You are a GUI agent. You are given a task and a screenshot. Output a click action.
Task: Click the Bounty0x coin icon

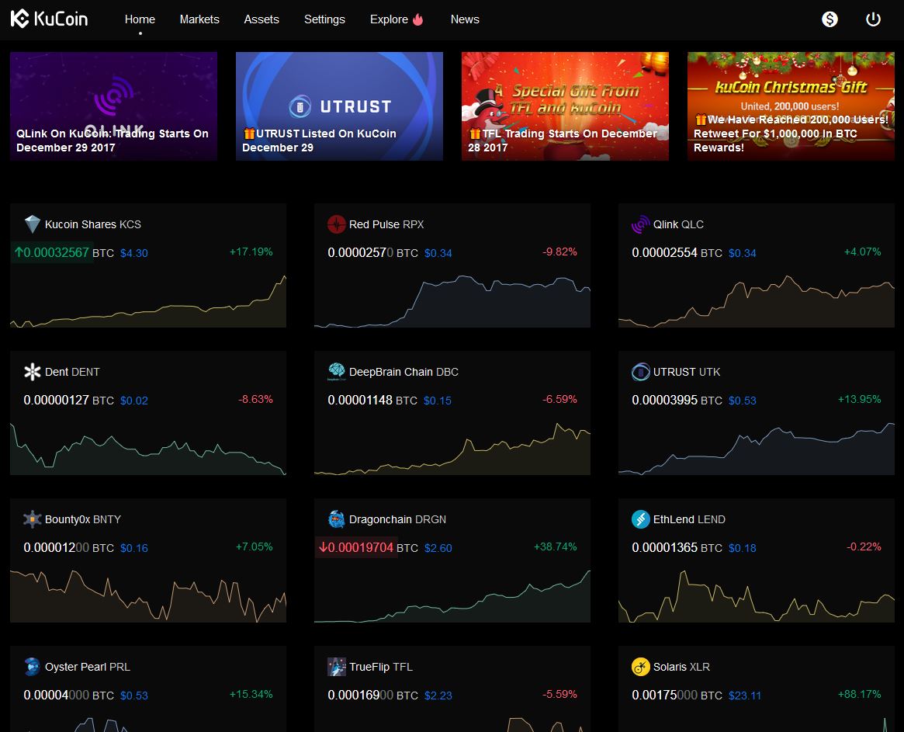(33, 519)
